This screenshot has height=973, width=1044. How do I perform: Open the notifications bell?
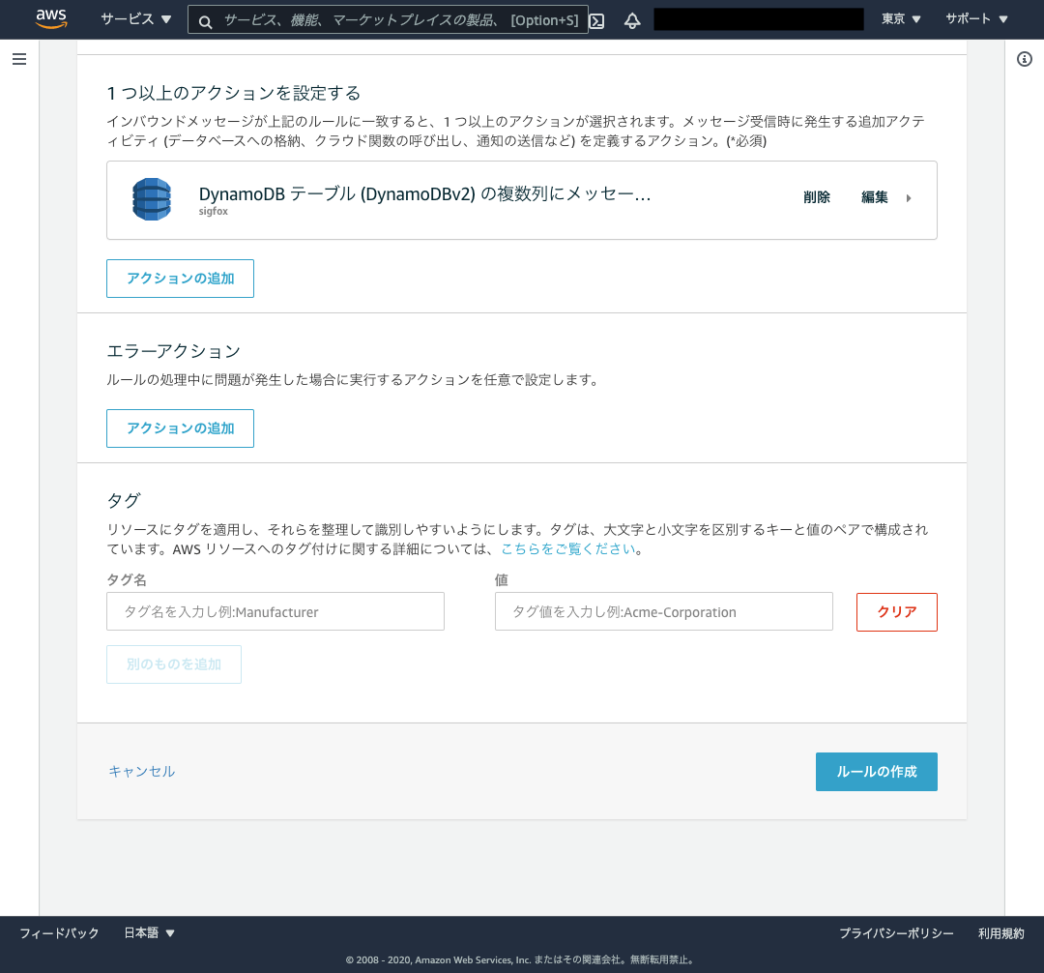(x=631, y=19)
